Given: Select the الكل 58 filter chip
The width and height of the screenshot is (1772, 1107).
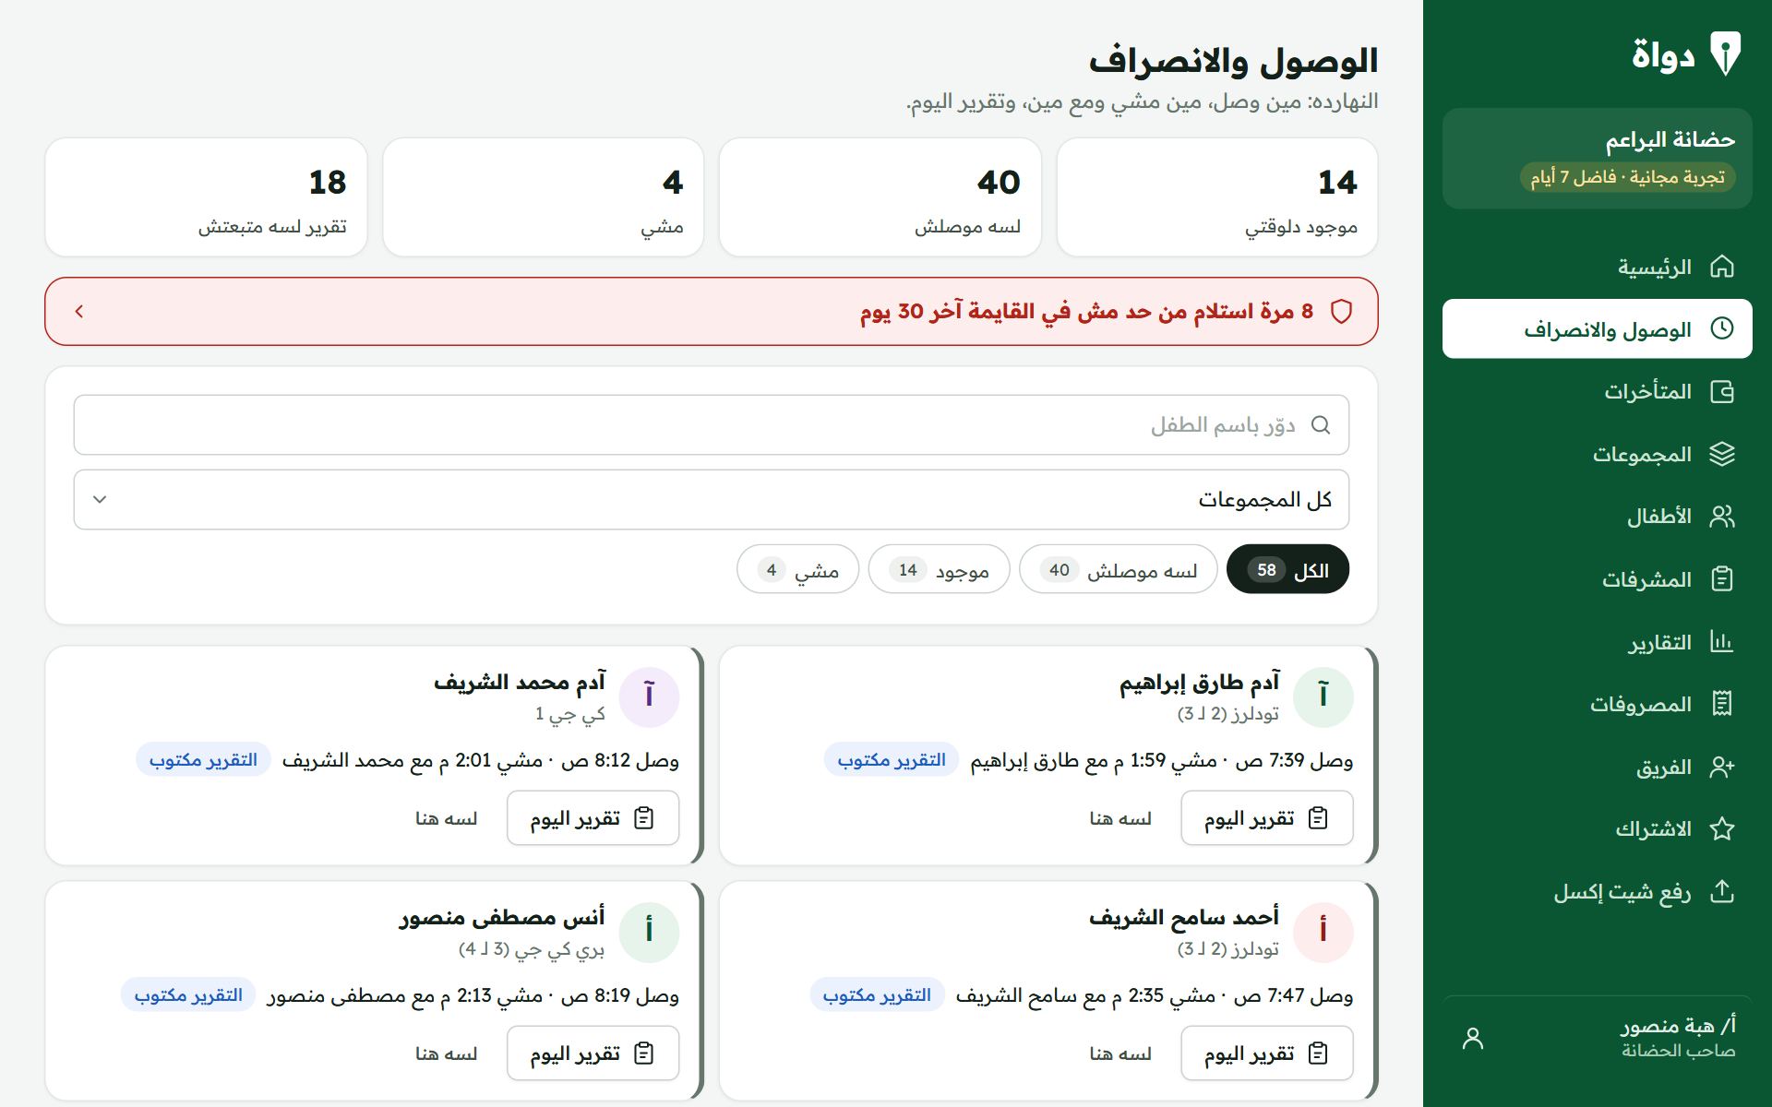Looking at the screenshot, I should pyautogui.click(x=1287, y=570).
